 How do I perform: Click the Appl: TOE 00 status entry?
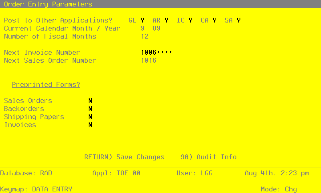tap(116, 173)
